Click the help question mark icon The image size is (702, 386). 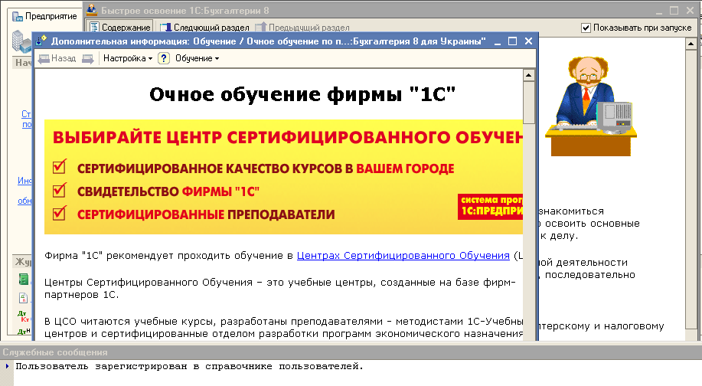(x=164, y=58)
